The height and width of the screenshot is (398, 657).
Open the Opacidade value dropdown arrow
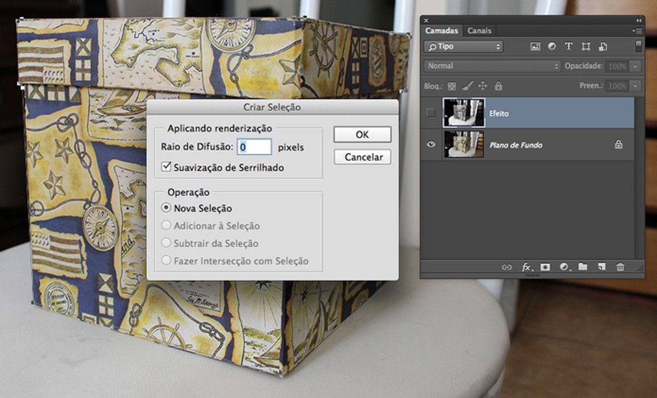(x=636, y=66)
